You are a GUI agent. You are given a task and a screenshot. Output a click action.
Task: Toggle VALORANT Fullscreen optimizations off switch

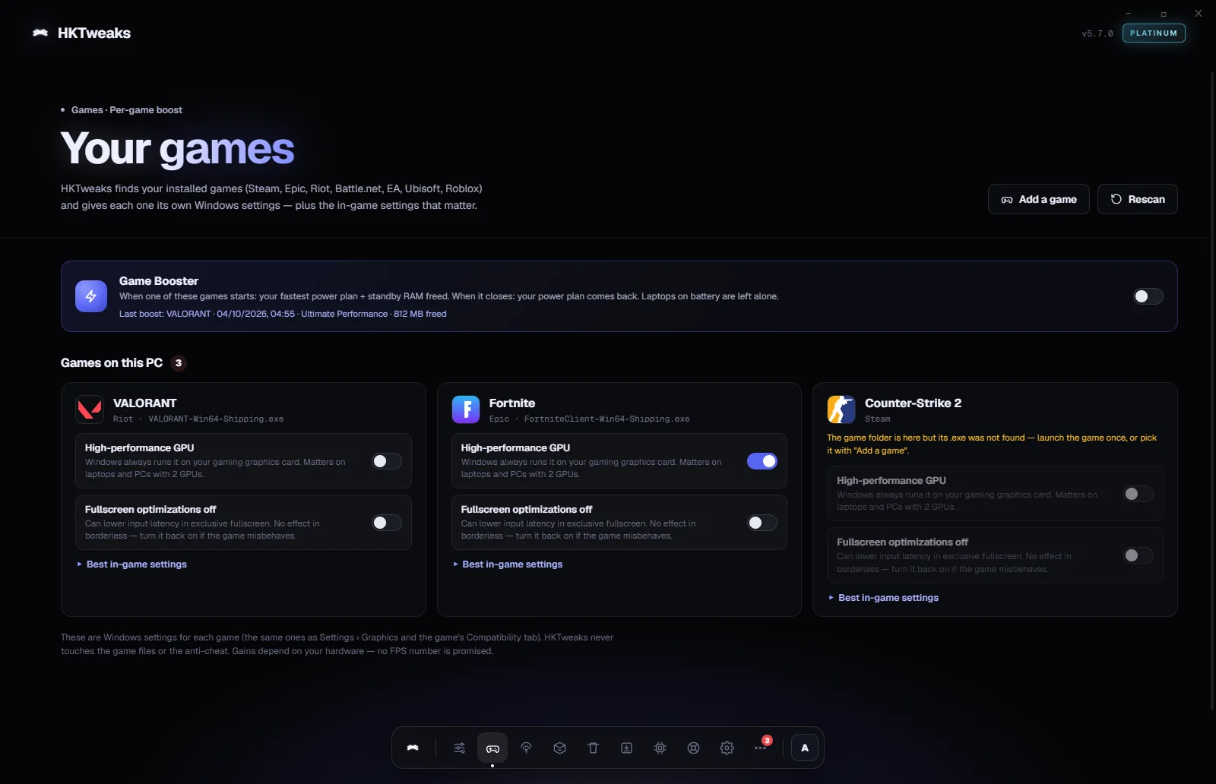point(386,523)
